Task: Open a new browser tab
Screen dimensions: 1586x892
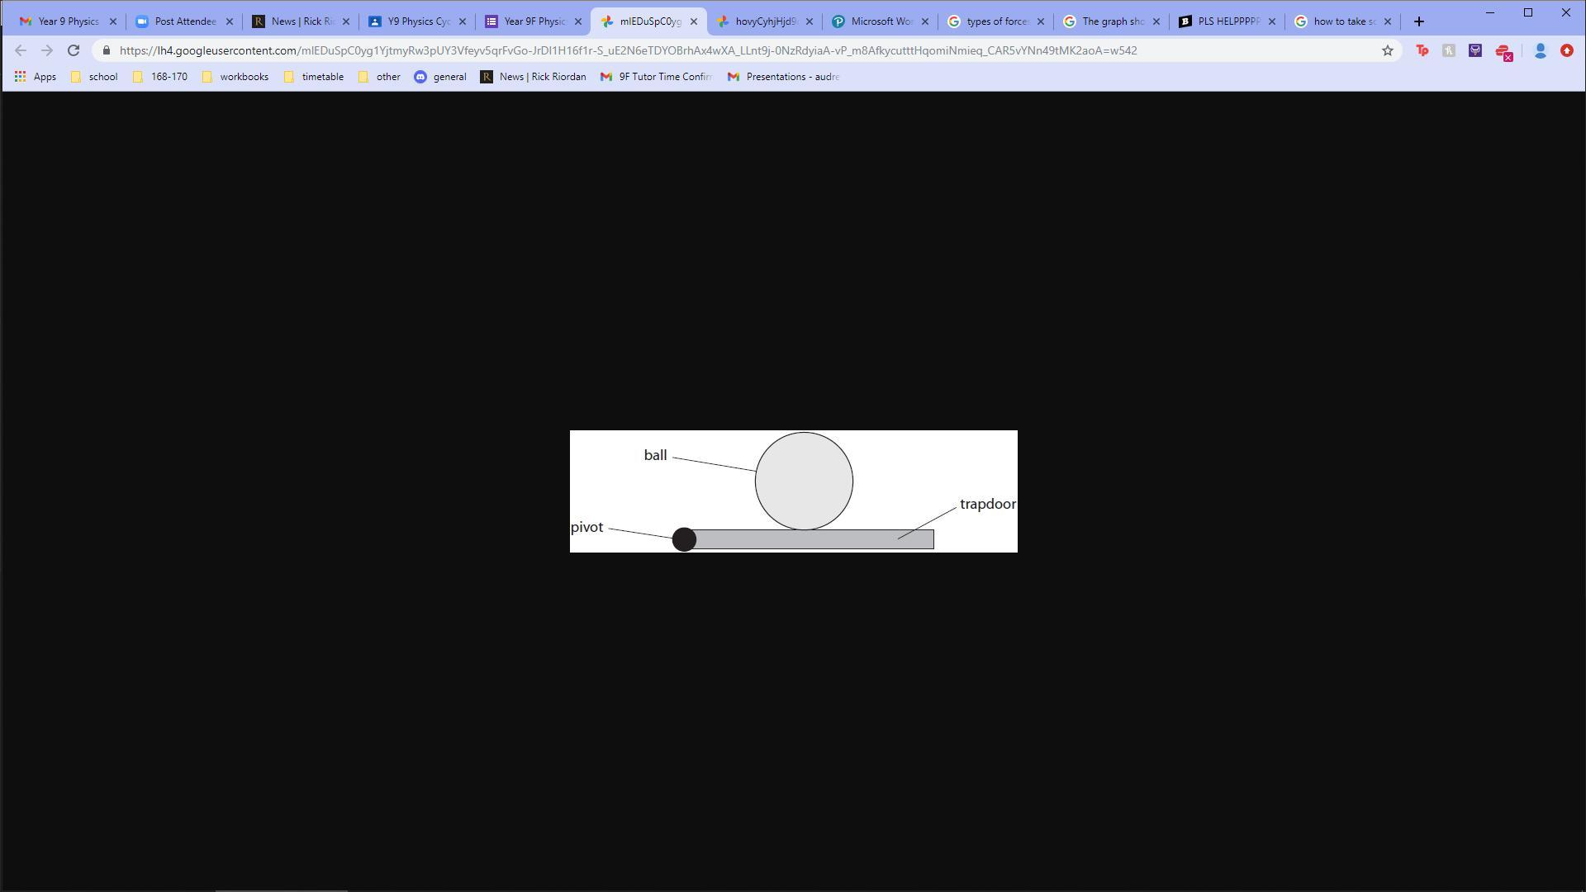Action: point(1419,21)
